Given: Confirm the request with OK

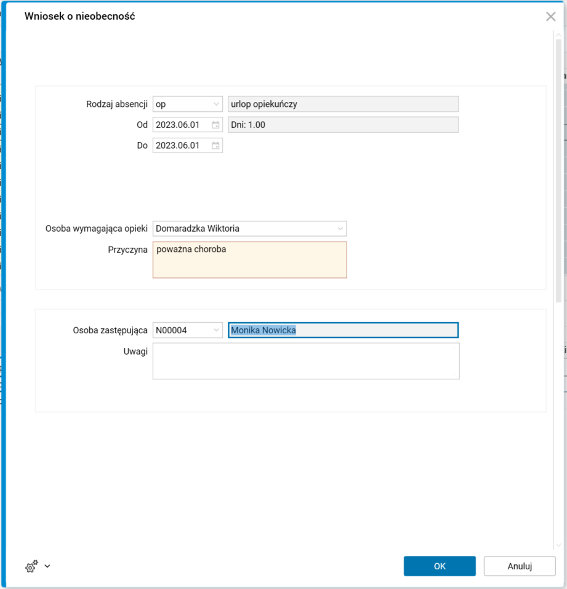Looking at the screenshot, I should point(440,566).
